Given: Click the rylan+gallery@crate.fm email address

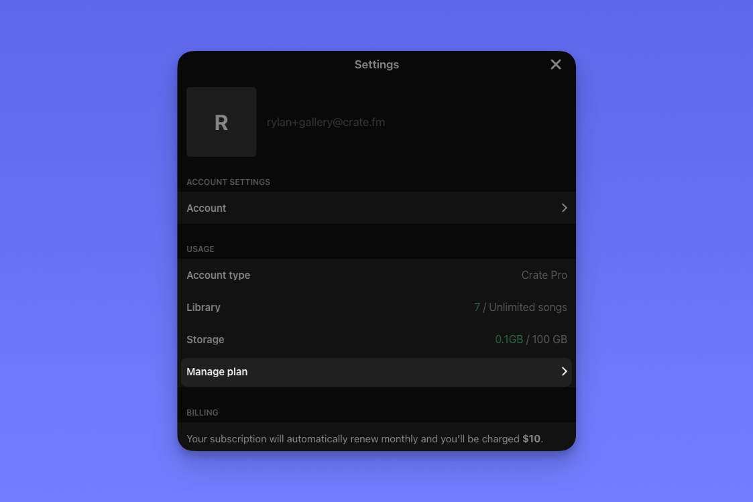Looking at the screenshot, I should pos(326,123).
